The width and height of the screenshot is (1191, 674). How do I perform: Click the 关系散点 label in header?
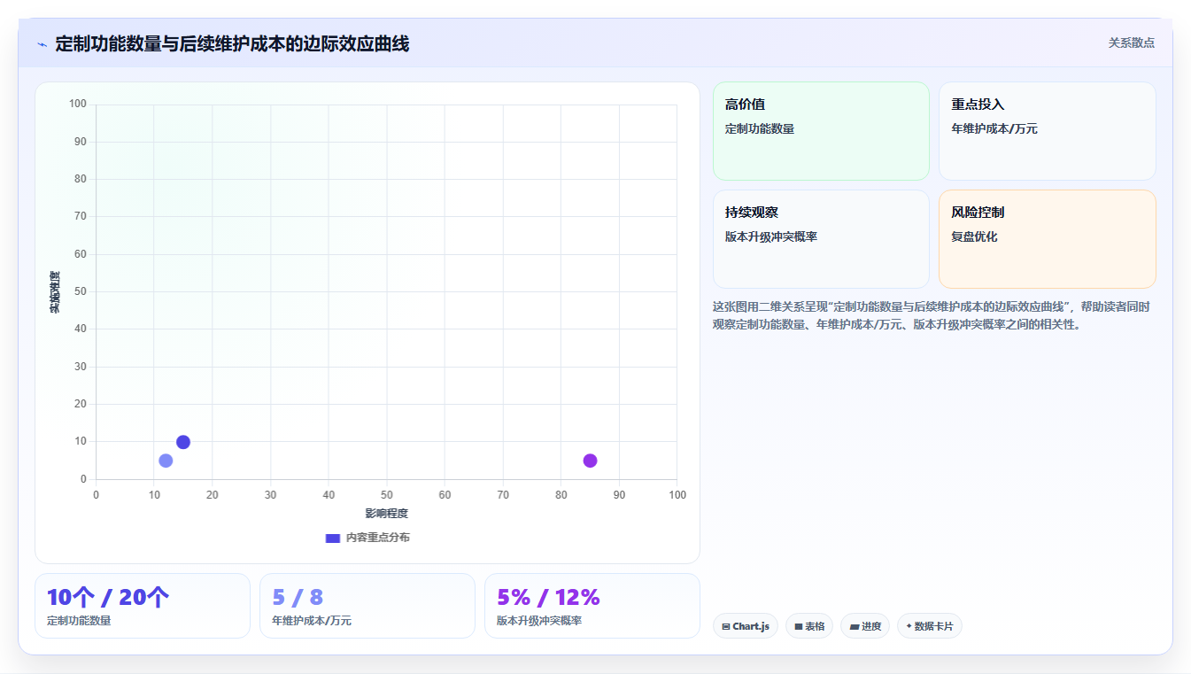[x=1132, y=43]
